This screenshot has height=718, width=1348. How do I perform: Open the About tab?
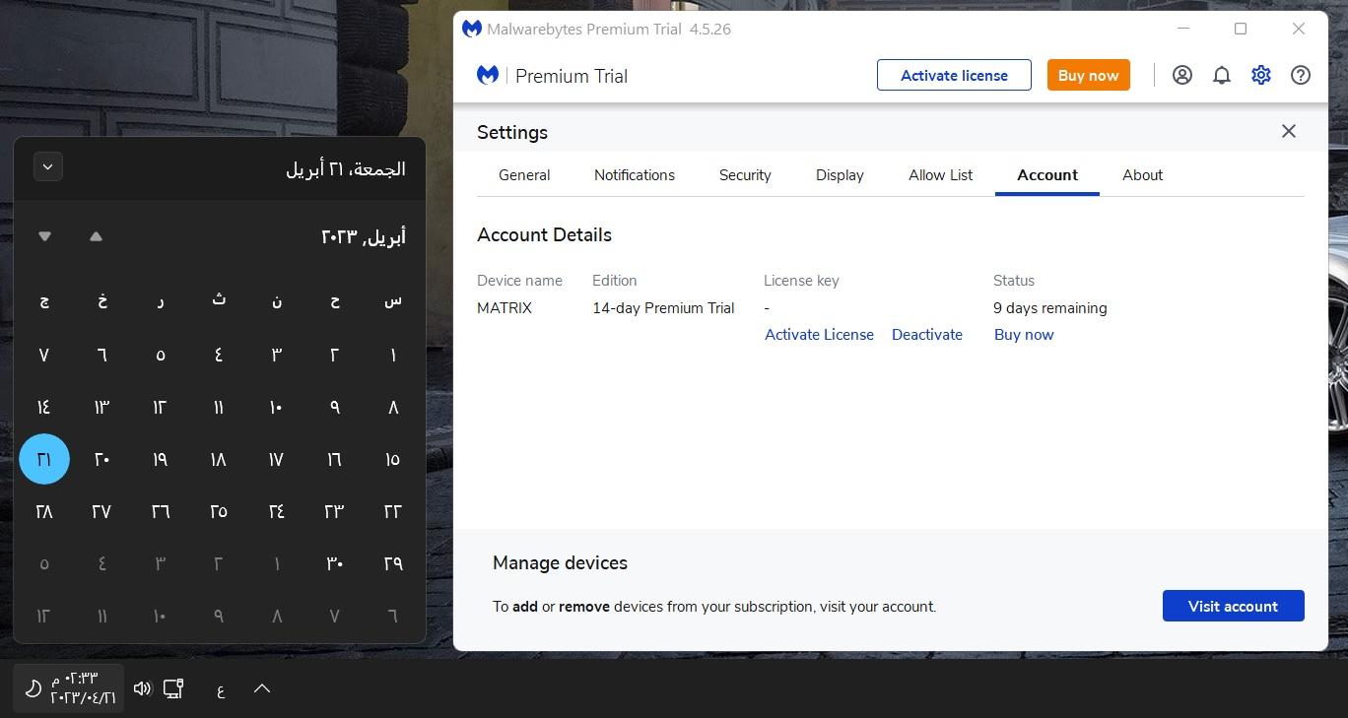pos(1142,175)
